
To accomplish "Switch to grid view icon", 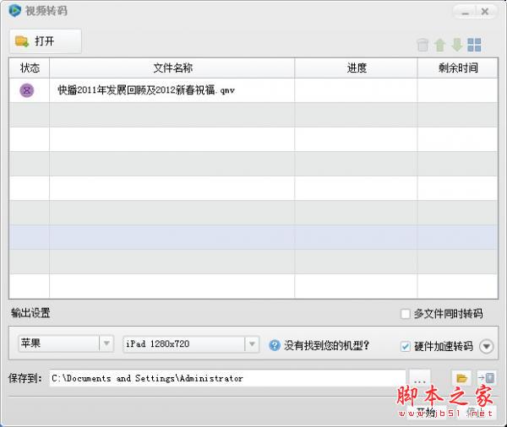I will pos(474,45).
